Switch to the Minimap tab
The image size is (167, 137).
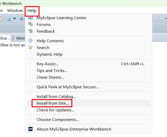pos(18,38)
